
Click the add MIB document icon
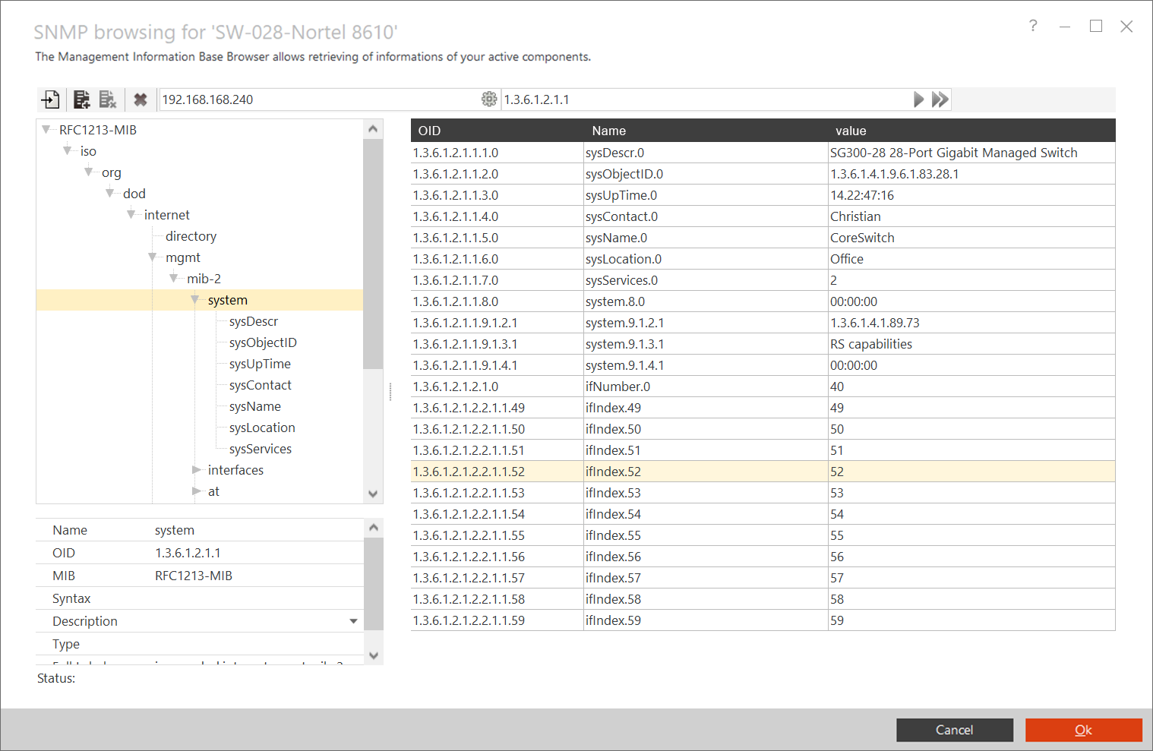(81, 99)
